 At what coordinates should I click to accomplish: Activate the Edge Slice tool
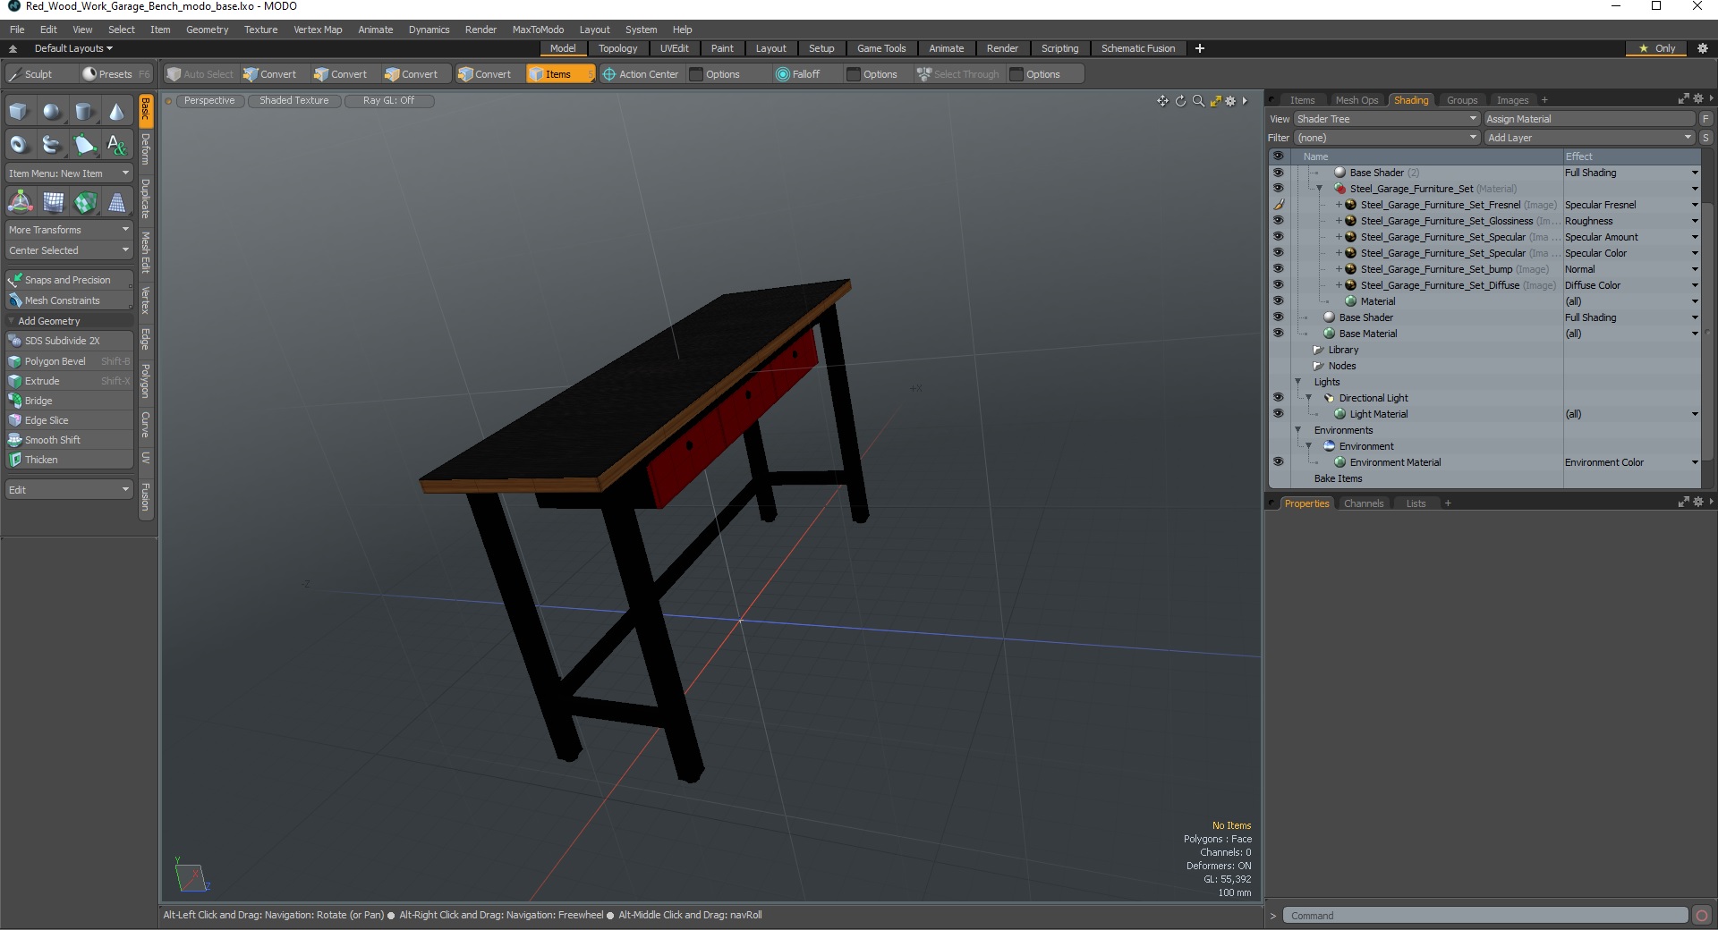[69, 420]
